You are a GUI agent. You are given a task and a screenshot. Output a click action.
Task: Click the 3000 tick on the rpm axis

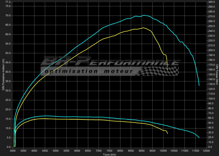point(13,150)
